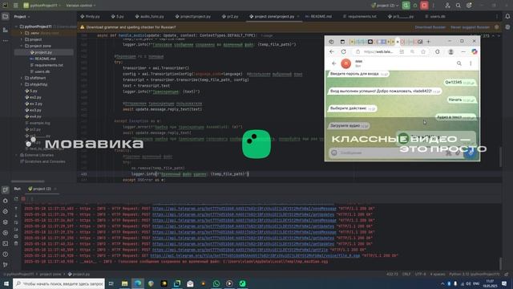Open the Git tool window icon
This screenshot has height=289, width=513.
6,265
